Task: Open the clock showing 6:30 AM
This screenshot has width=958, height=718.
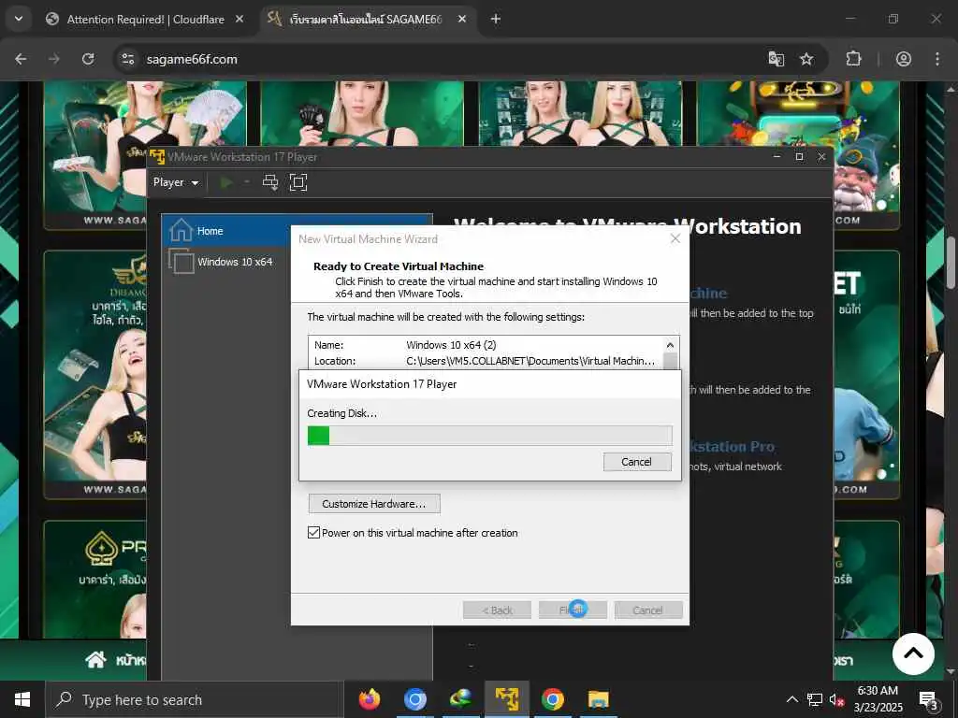Action: pos(878,699)
